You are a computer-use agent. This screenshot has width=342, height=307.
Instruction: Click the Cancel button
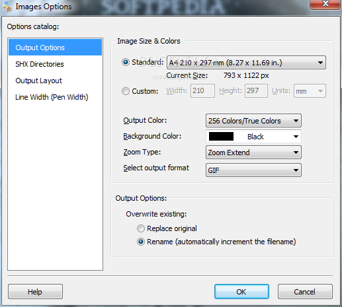[x=305, y=292]
